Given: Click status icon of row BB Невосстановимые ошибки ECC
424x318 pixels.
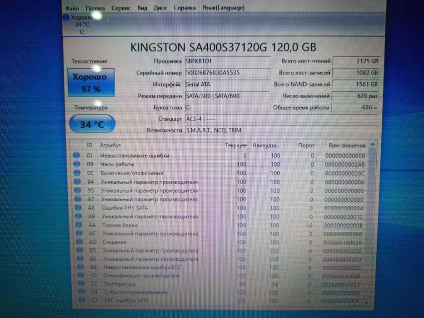Looking at the screenshot, I should point(80,267).
